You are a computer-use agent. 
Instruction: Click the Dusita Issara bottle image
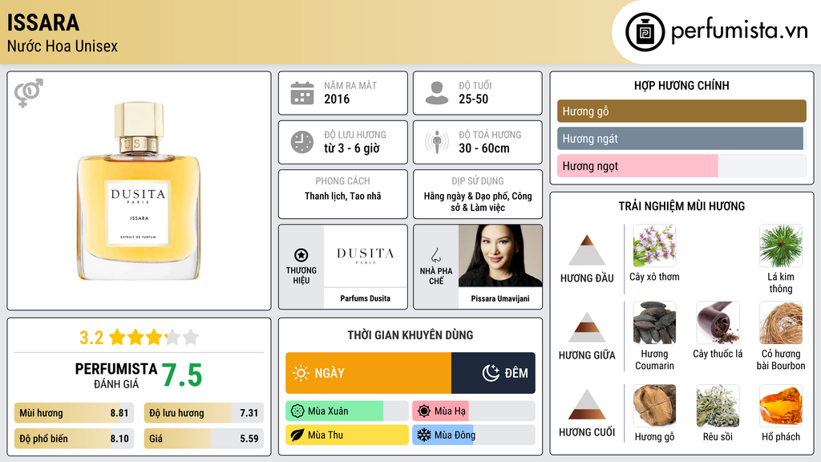click(139, 191)
